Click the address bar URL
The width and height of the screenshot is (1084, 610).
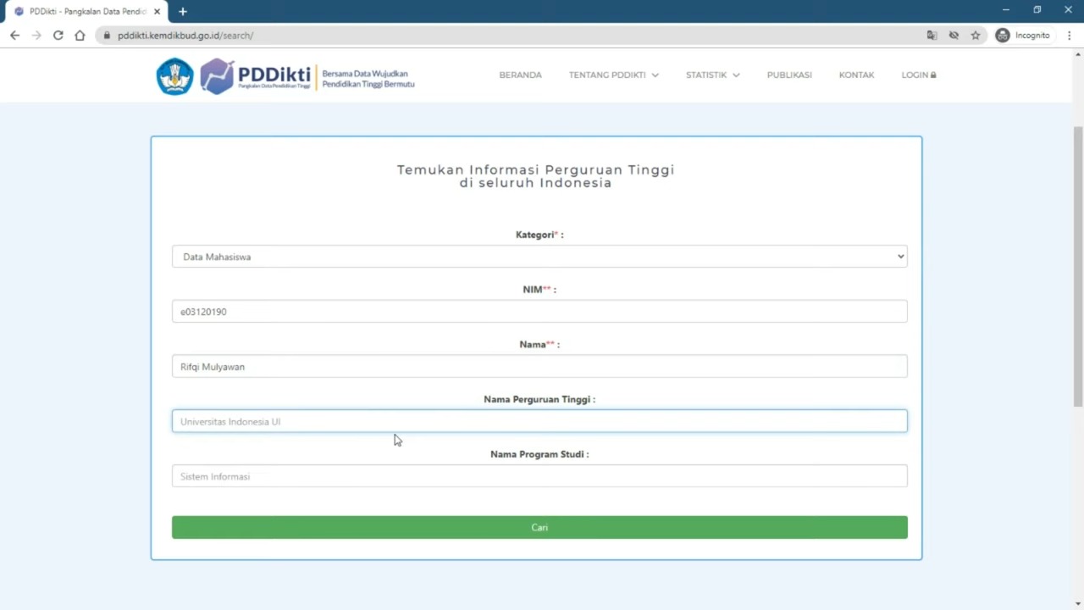coord(185,36)
